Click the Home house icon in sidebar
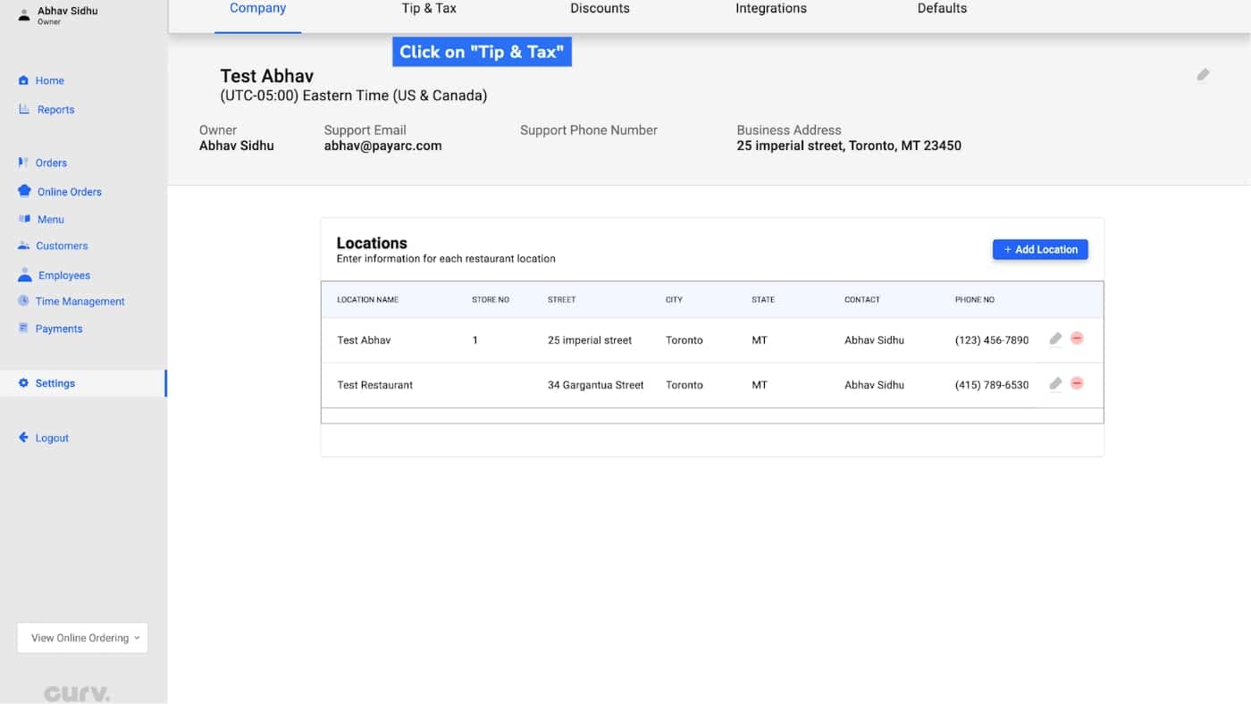The height and width of the screenshot is (704, 1251). [x=23, y=80]
